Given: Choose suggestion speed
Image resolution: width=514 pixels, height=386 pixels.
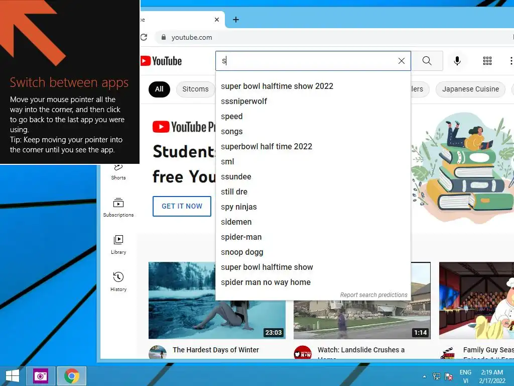Looking at the screenshot, I should (x=313, y=117).
